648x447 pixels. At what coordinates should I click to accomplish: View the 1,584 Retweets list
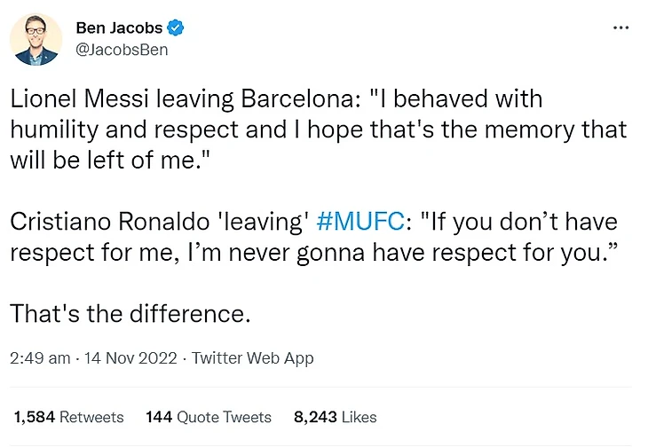69,416
